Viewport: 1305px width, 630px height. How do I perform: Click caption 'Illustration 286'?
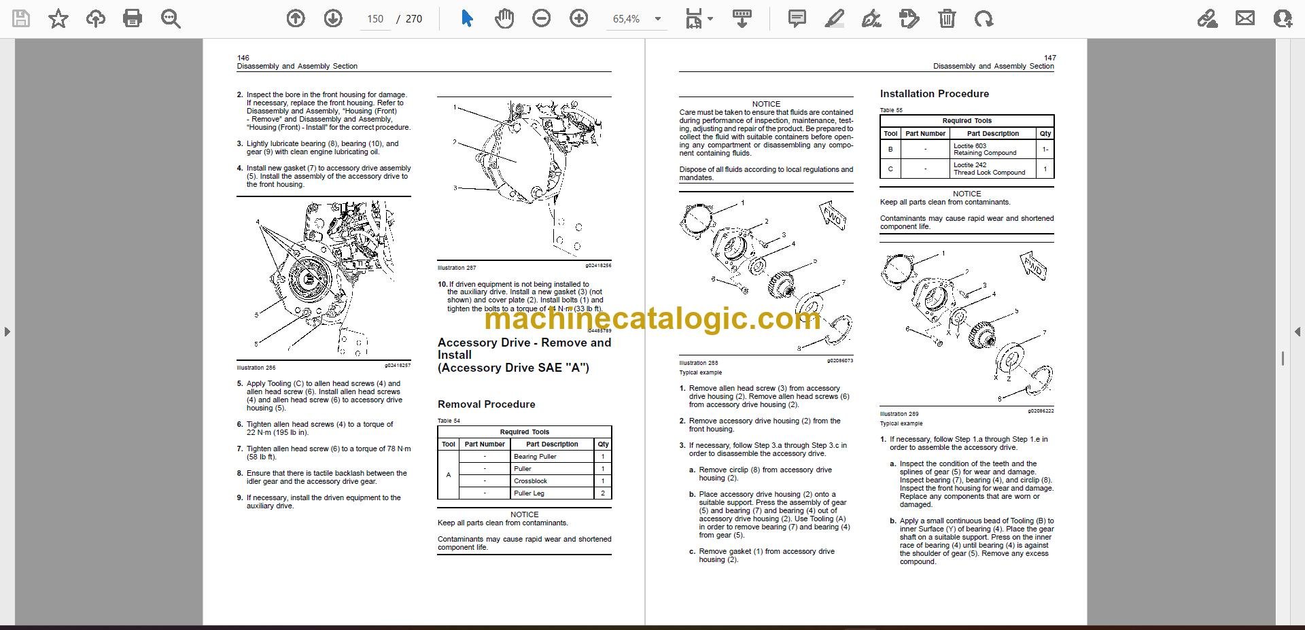(256, 368)
